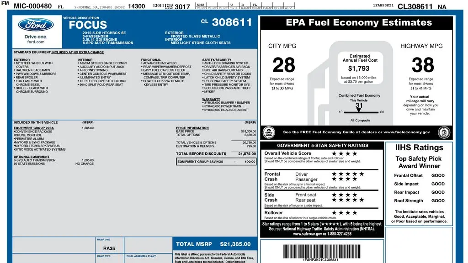
Task: Click the Frontal Crash Passenger star rating
Action: tap(344, 179)
